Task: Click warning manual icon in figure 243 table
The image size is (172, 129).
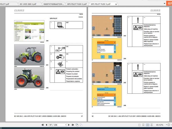Action: (x=138, y=28)
